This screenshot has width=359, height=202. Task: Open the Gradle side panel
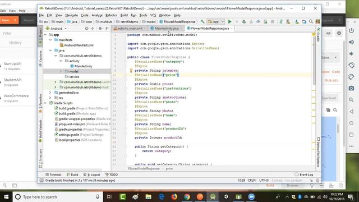[x=318, y=35]
